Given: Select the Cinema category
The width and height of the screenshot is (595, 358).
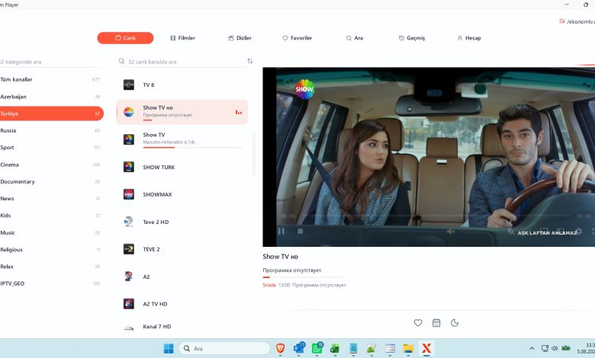Looking at the screenshot, I should pyautogui.click(x=51, y=165).
